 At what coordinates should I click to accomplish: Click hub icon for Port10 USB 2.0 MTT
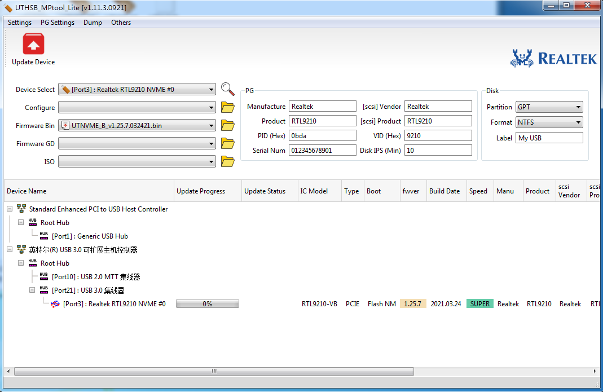tap(44, 276)
